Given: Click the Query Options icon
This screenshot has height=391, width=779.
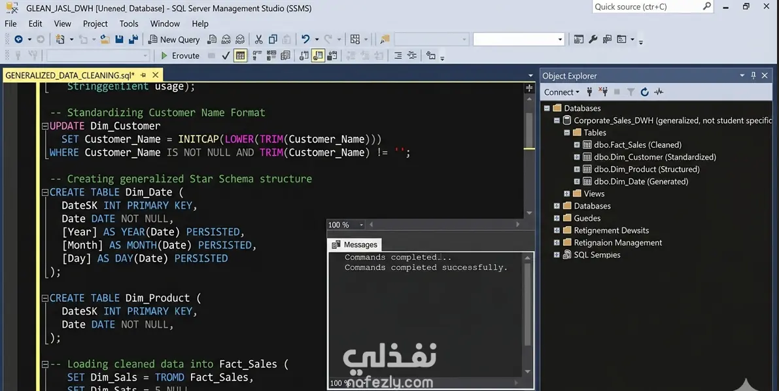Looking at the screenshot, I should 271,56.
